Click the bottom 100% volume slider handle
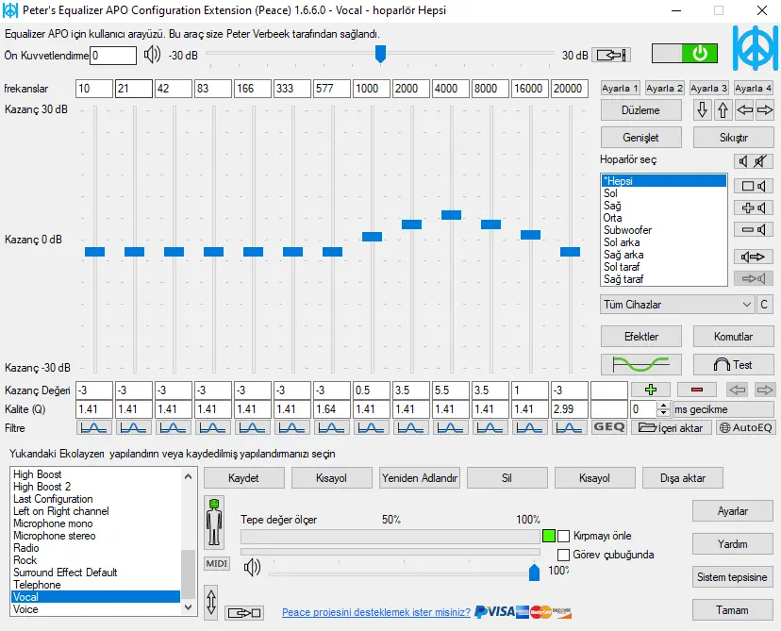 (x=534, y=572)
